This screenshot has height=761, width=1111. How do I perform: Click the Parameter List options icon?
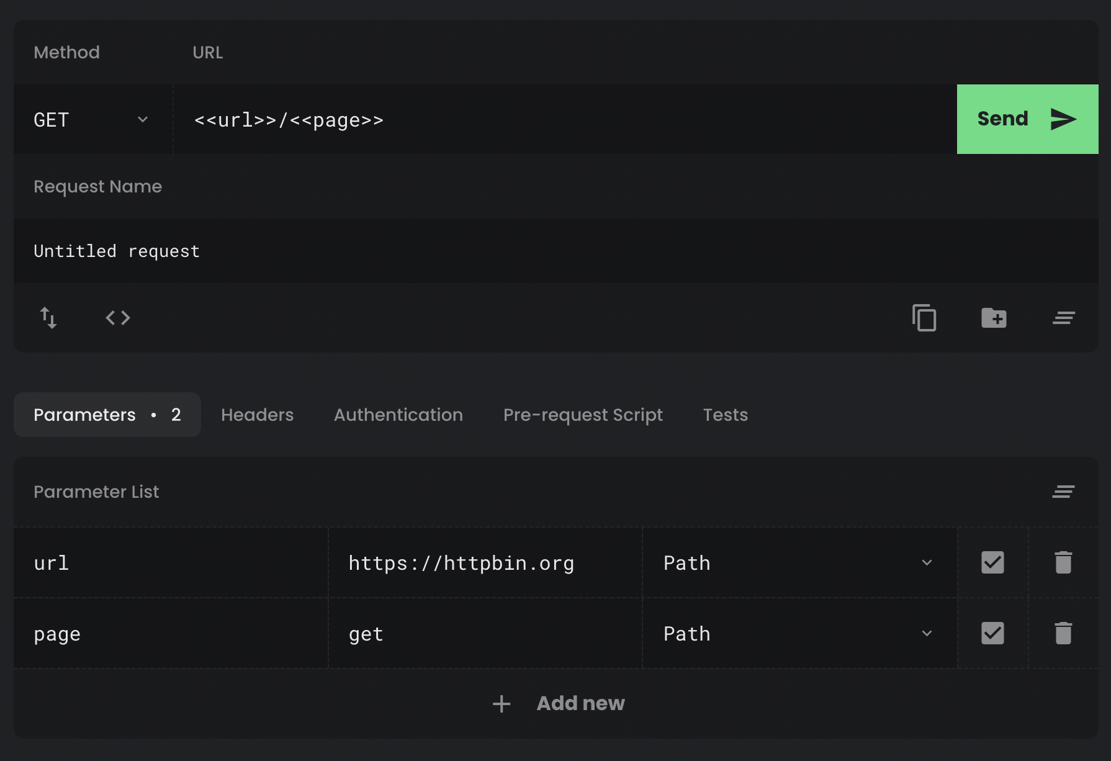1063,492
